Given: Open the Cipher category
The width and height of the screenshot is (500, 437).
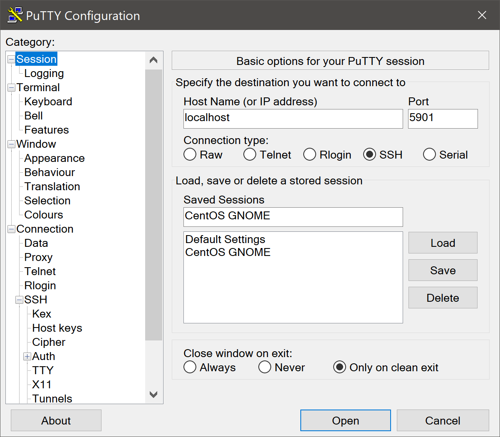Looking at the screenshot, I should [49, 342].
